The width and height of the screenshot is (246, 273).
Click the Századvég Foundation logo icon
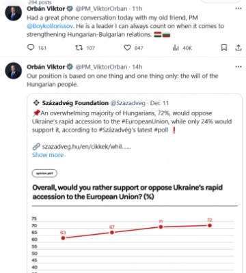36,103
